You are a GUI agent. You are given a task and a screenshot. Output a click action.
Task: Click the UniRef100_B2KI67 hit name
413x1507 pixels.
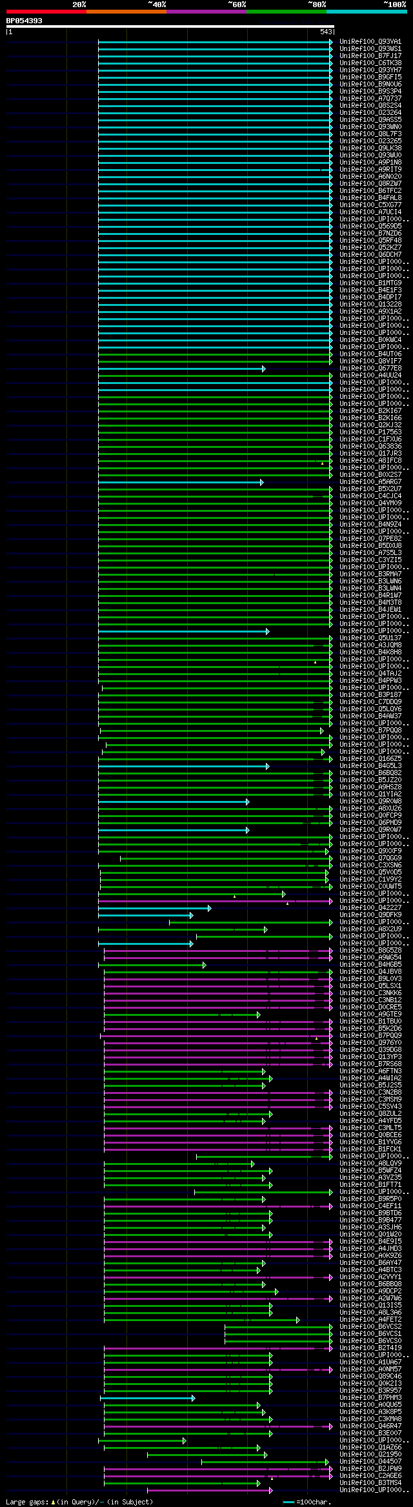[370, 410]
